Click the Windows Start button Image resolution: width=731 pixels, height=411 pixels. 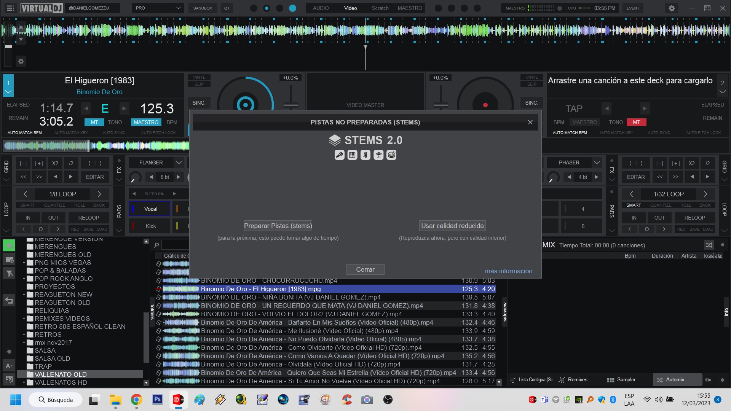16,400
